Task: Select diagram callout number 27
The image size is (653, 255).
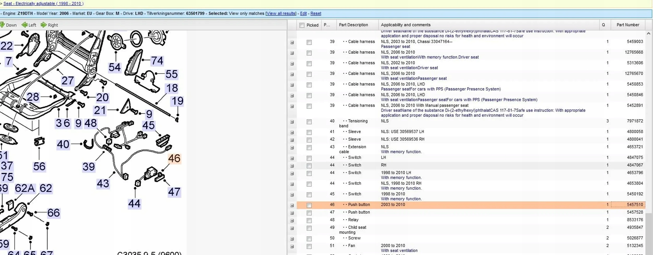Action: (x=67, y=81)
